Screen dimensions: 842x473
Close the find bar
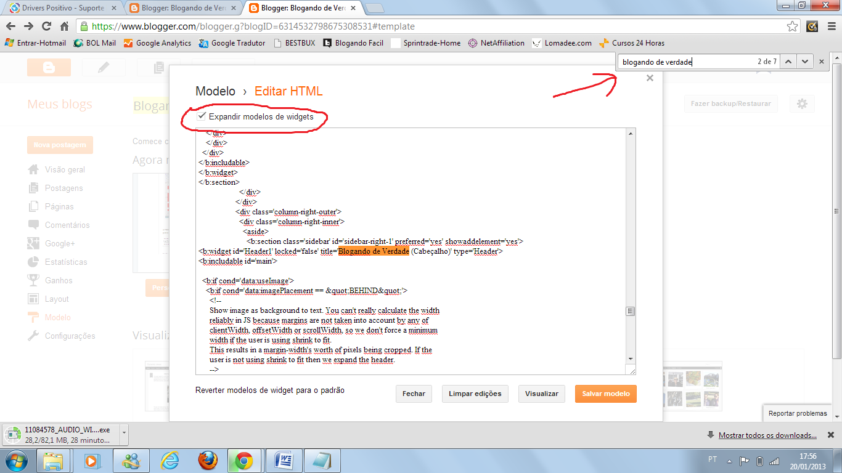click(821, 62)
